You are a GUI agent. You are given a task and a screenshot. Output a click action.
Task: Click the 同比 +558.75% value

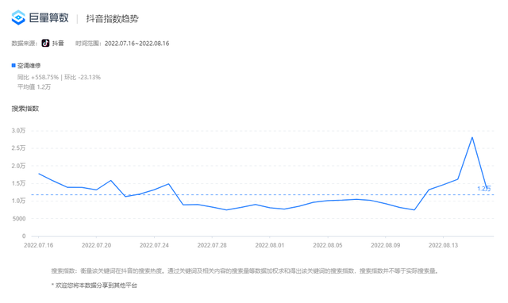(38, 78)
